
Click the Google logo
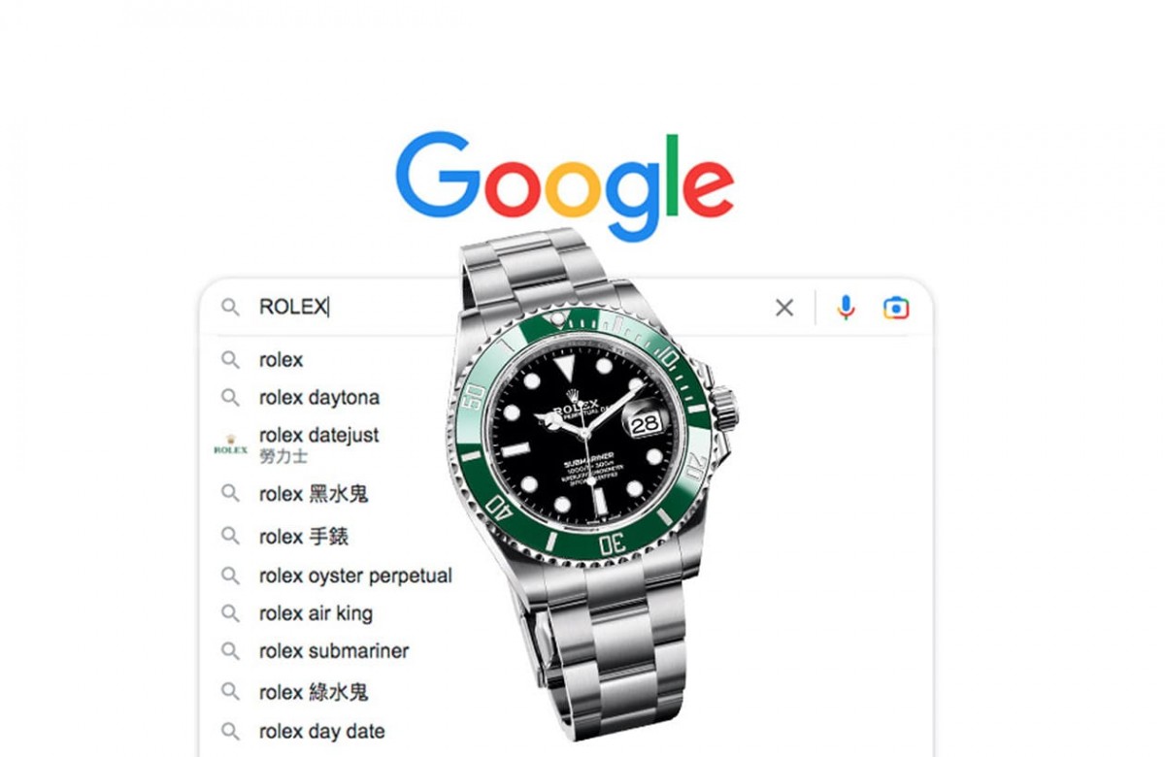[565, 184]
